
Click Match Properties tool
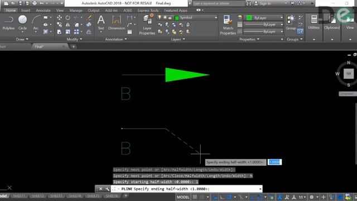click(228, 25)
